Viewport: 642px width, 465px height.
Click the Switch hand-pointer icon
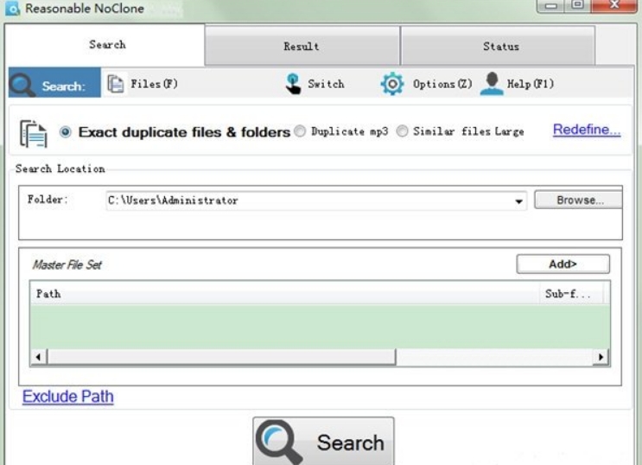pos(293,84)
